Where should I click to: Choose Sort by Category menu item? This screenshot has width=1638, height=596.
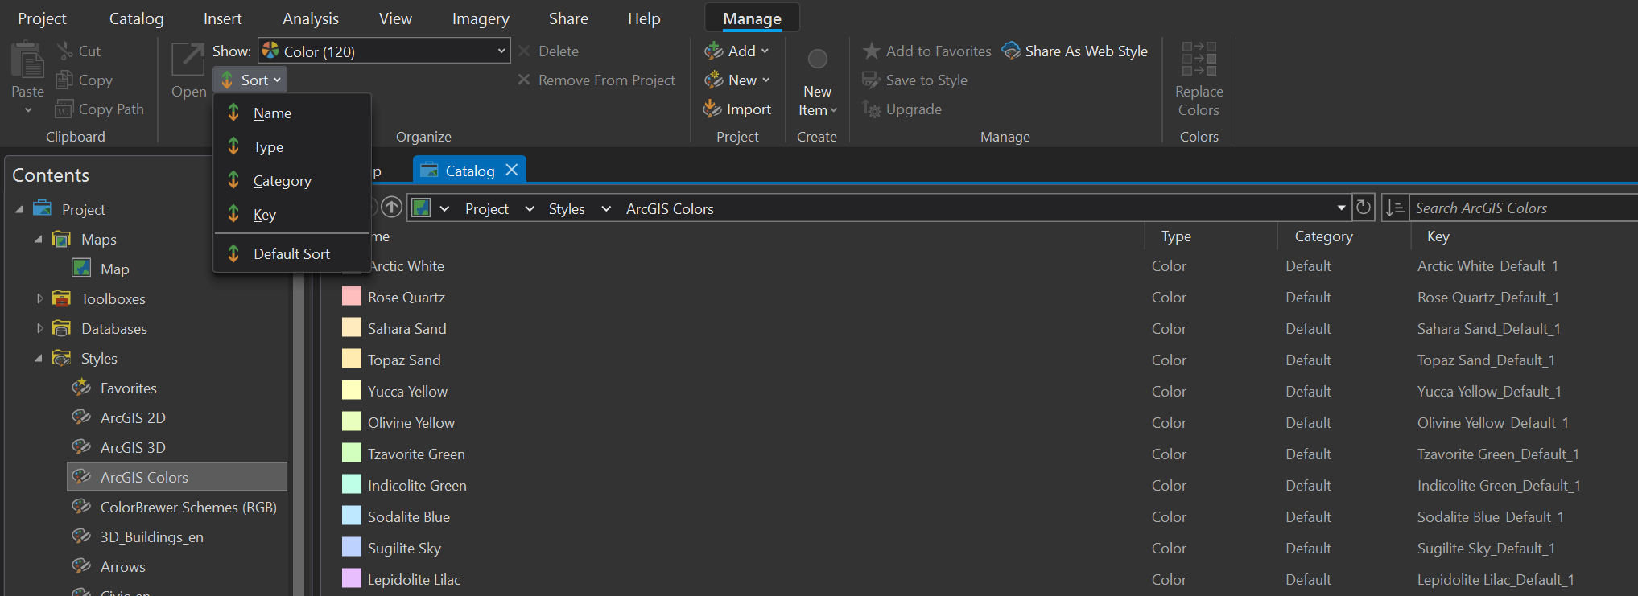click(291, 181)
